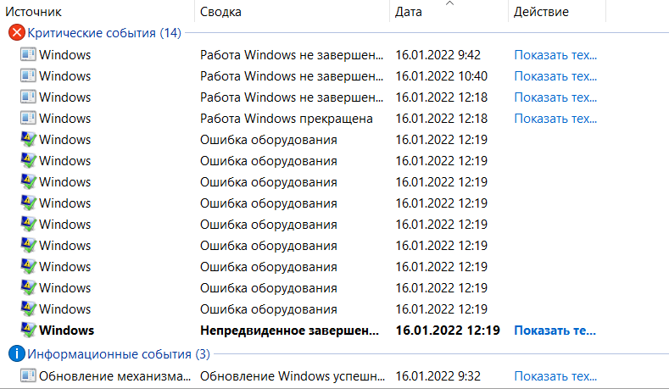Select 'Работа Windows не завершен...' summary at 10:40

click(292, 76)
